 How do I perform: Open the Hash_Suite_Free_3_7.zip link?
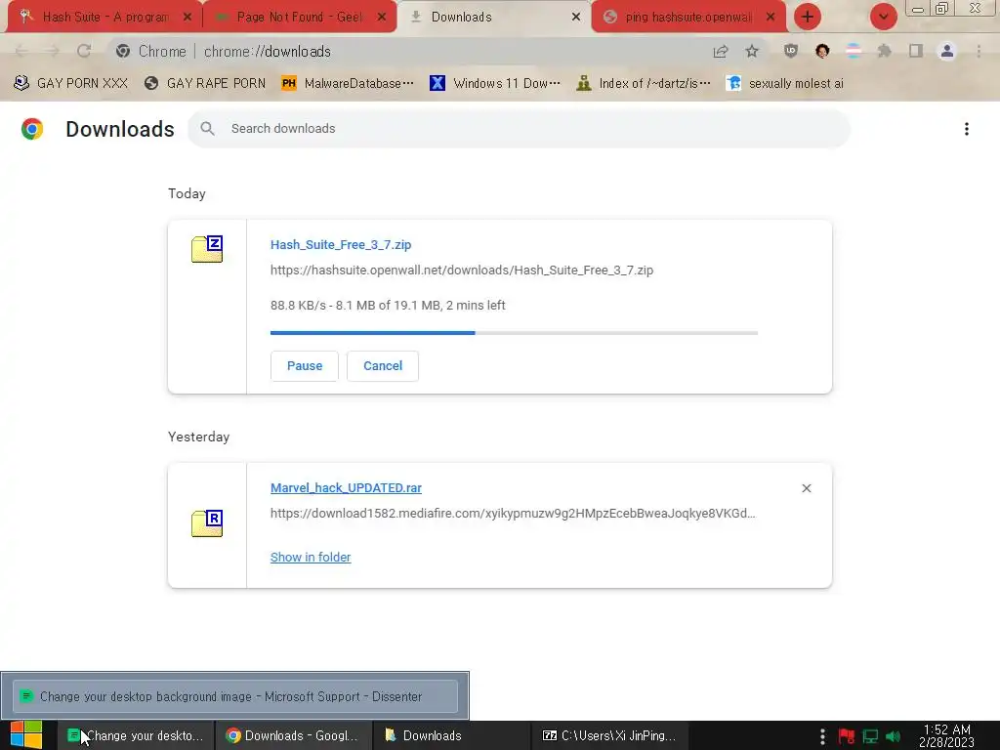(x=341, y=245)
